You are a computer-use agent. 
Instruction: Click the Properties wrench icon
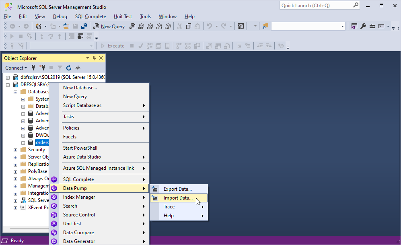[x=363, y=26]
